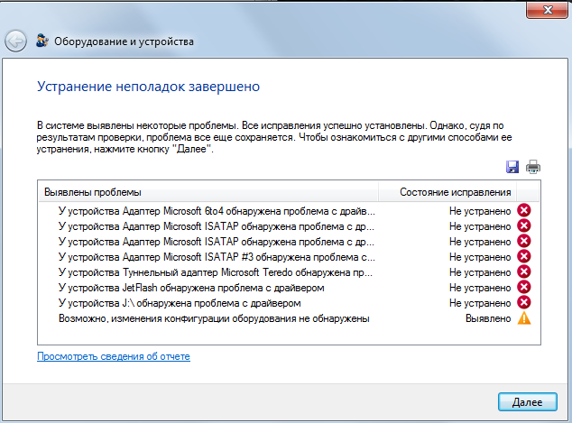This screenshot has width=572, height=423.
Task: Click the red error icon on the JetFlash row
Action: point(524,287)
